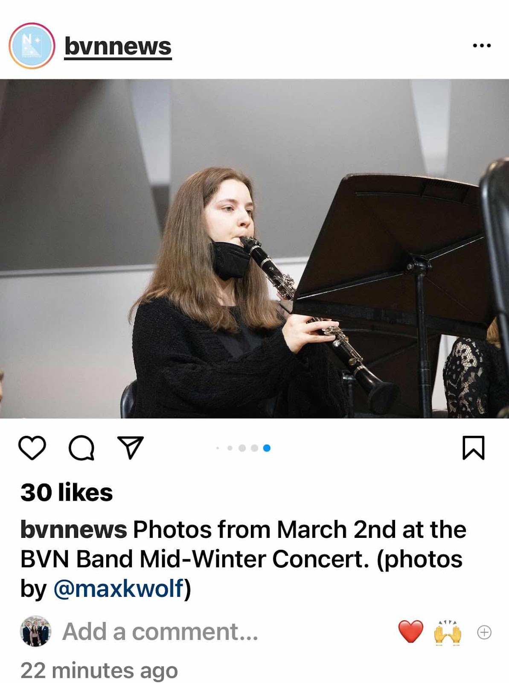Tap the 22 minutes ago timestamp

pos(99,671)
